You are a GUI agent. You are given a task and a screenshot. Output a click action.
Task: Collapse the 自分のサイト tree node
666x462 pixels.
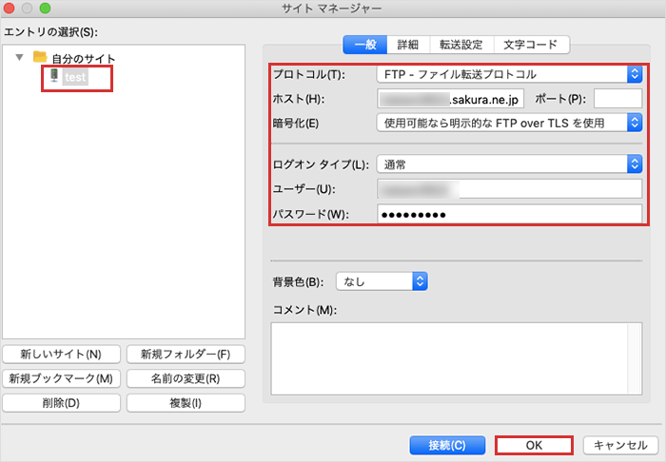21,58
